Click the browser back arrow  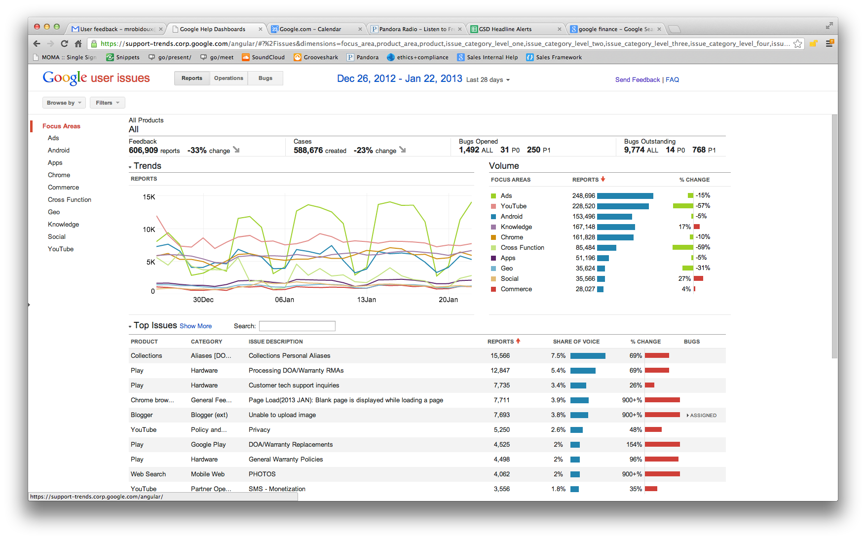pyautogui.click(x=37, y=43)
